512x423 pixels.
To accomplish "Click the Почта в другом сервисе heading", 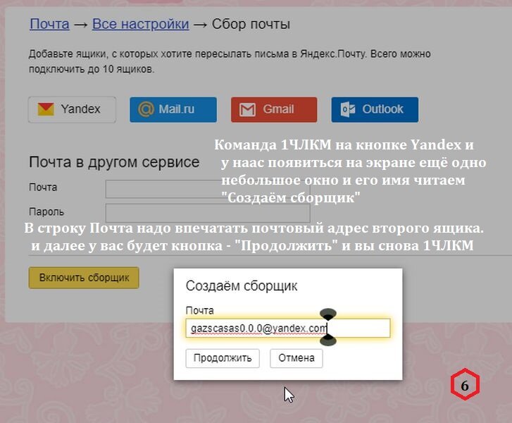I will pos(114,162).
